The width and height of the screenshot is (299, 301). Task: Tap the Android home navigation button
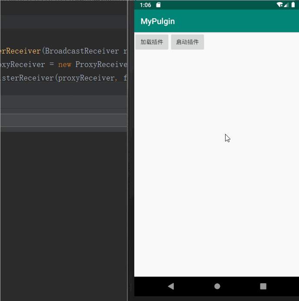(x=217, y=286)
